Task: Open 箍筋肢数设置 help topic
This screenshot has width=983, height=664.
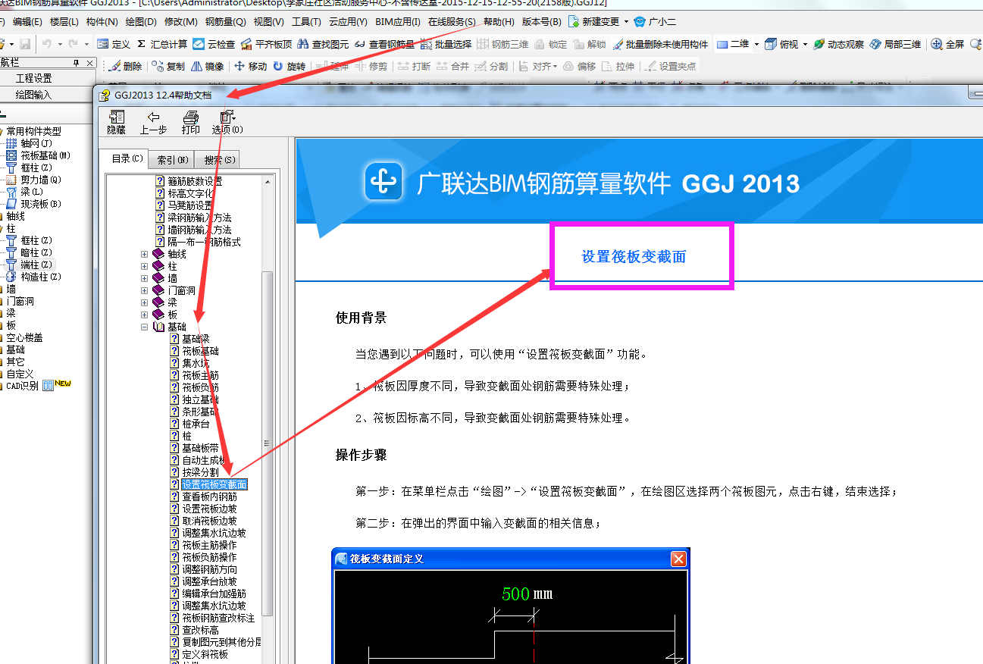Action: [x=195, y=181]
